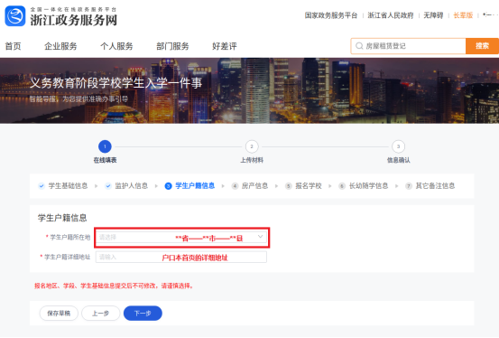The width and height of the screenshot is (499, 338).
Task: Click checkmark icon beside 学生基础信息
Action: point(42,186)
